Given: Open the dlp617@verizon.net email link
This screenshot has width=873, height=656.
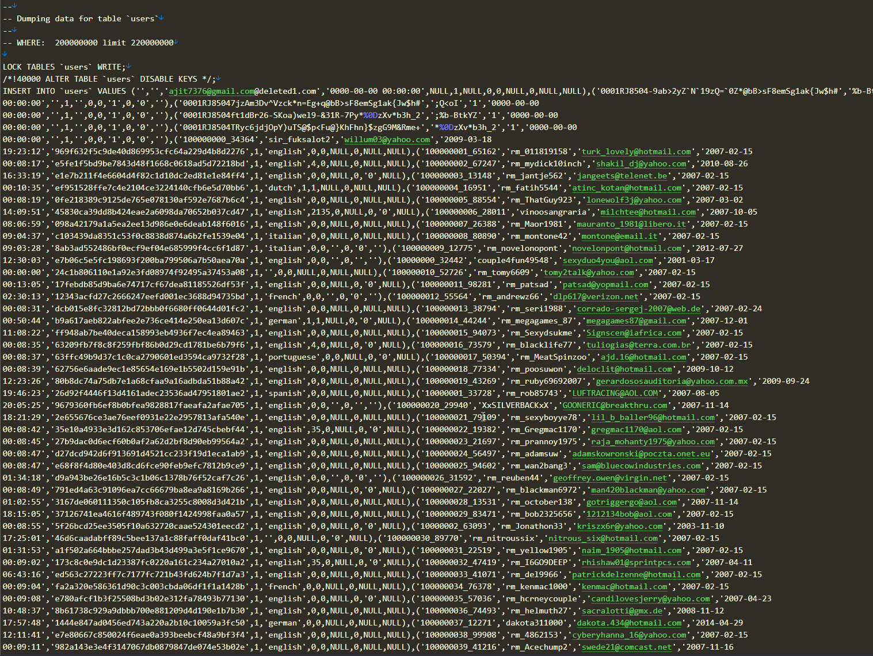Looking at the screenshot, I should click(x=596, y=296).
